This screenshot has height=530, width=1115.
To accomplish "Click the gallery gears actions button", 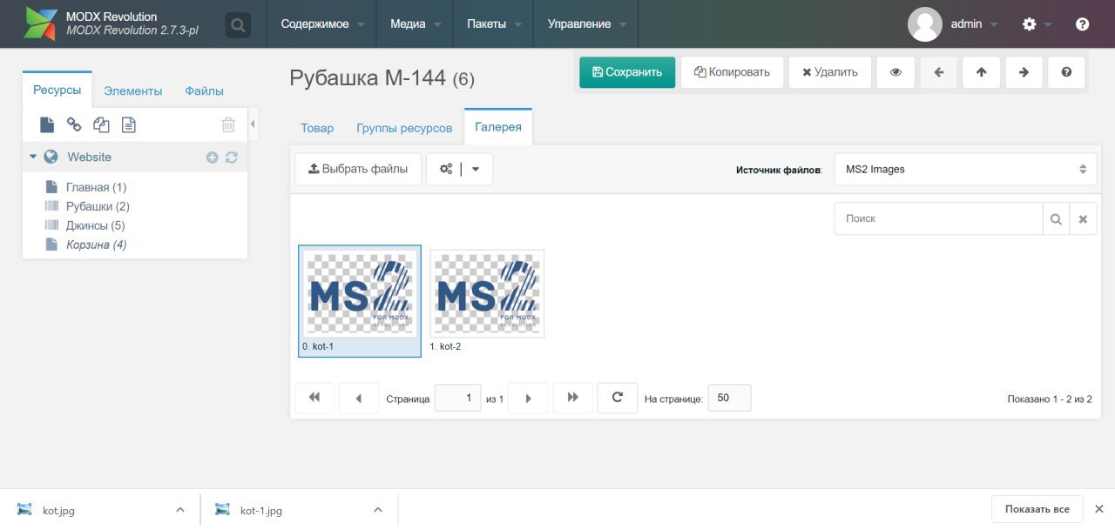I will [446, 169].
